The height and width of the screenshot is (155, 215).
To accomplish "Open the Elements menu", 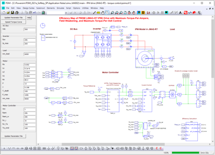I will pos(51,8).
